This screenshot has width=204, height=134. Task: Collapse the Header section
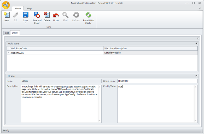click(197, 76)
